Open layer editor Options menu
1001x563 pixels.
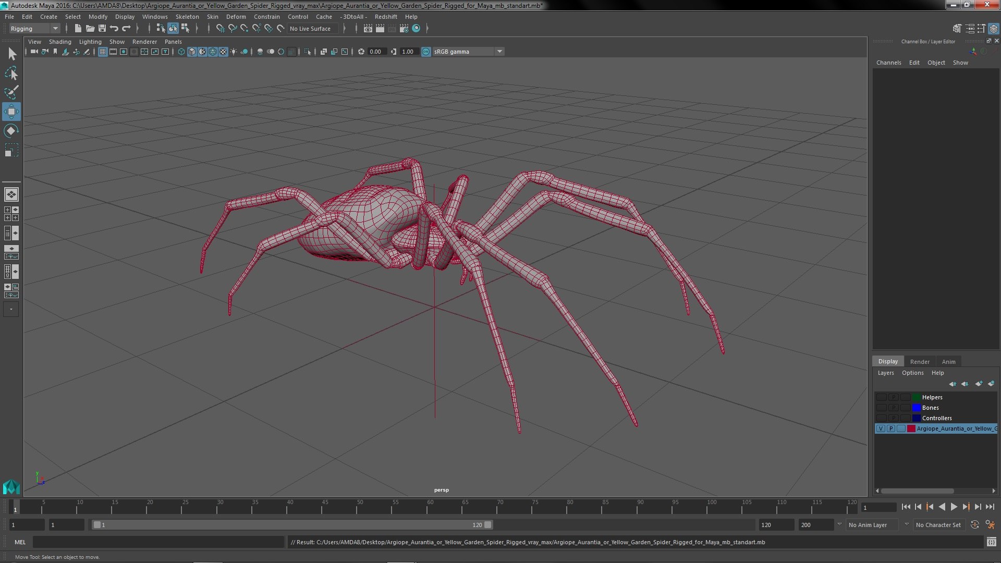(912, 373)
